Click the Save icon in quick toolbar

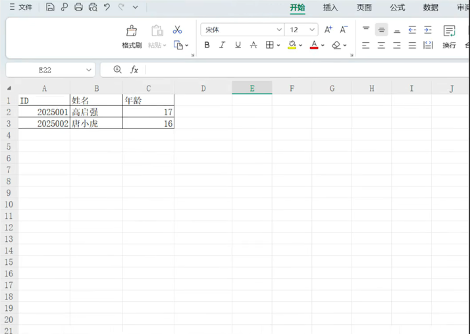pyautogui.click(x=50, y=7)
